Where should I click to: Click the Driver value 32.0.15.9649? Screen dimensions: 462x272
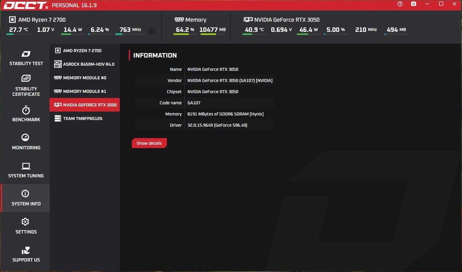click(217, 125)
